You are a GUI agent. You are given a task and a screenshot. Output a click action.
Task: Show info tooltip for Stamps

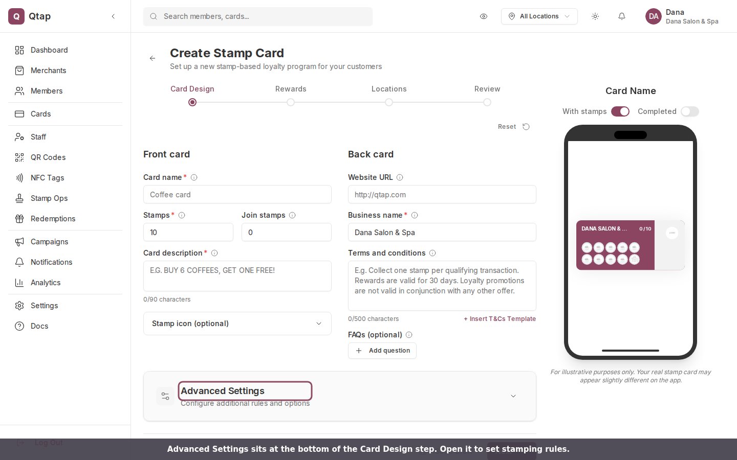pyautogui.click(x=182, y=215)
